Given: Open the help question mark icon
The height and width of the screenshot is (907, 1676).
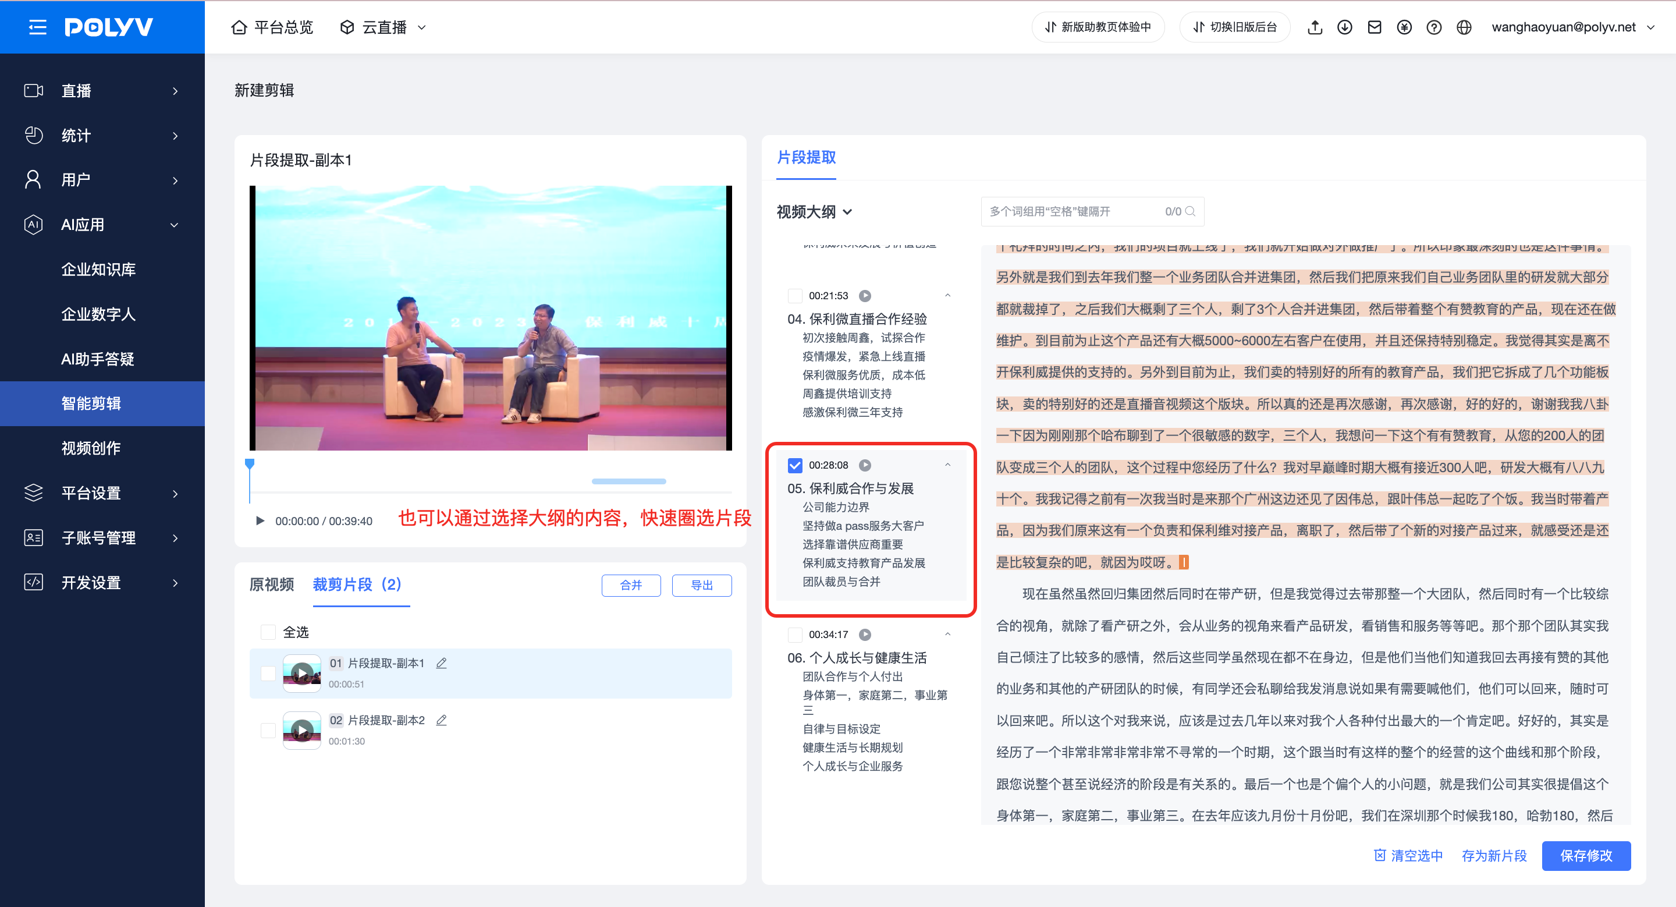Looking at the screenshot, I should click(x=1434, y=27).
